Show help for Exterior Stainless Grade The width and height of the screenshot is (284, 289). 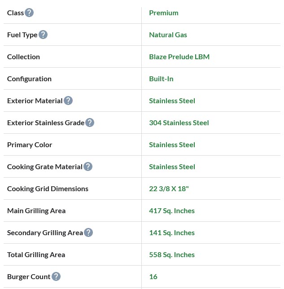pyautogui.click(x=90, y=123)
